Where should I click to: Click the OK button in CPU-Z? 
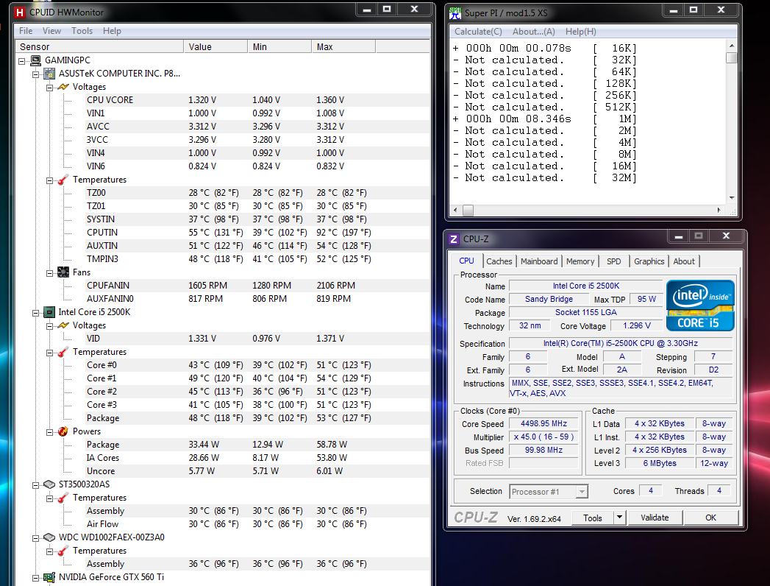[x=710, y=518]
